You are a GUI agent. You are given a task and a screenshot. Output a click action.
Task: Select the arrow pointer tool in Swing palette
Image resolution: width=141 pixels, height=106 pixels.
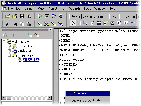(73, 23)
